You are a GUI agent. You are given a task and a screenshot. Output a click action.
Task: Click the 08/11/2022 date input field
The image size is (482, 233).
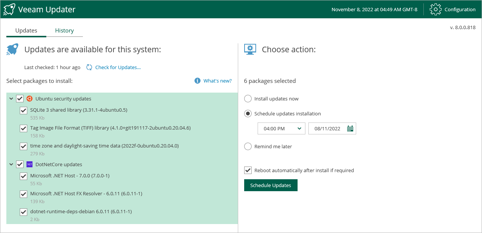(x=327, y=128)
